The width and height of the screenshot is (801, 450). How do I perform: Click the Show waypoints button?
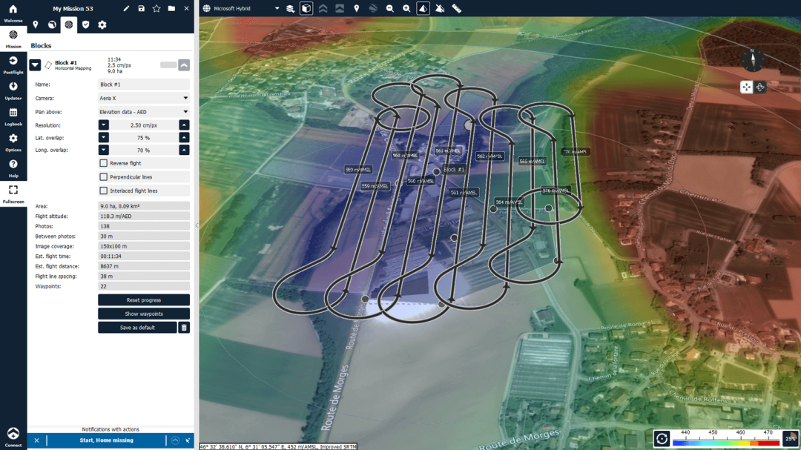(144, 314)
